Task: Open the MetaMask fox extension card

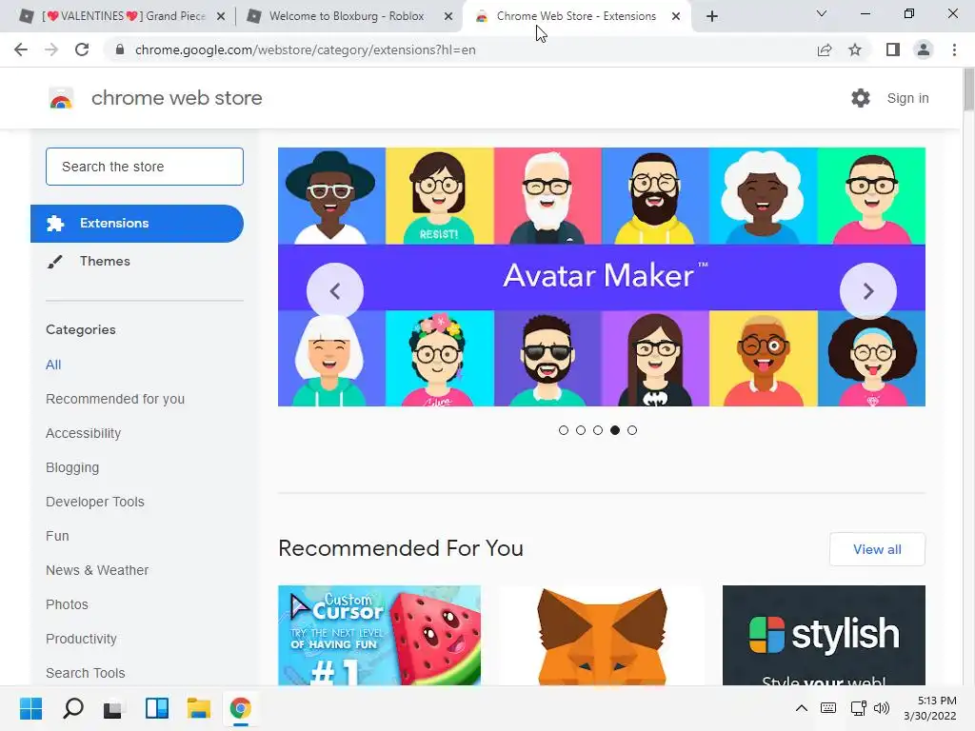Action: point(602,635)
